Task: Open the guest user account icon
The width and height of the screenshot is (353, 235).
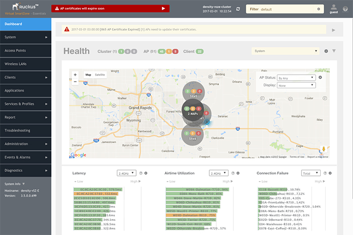Action: click(333, 9)
